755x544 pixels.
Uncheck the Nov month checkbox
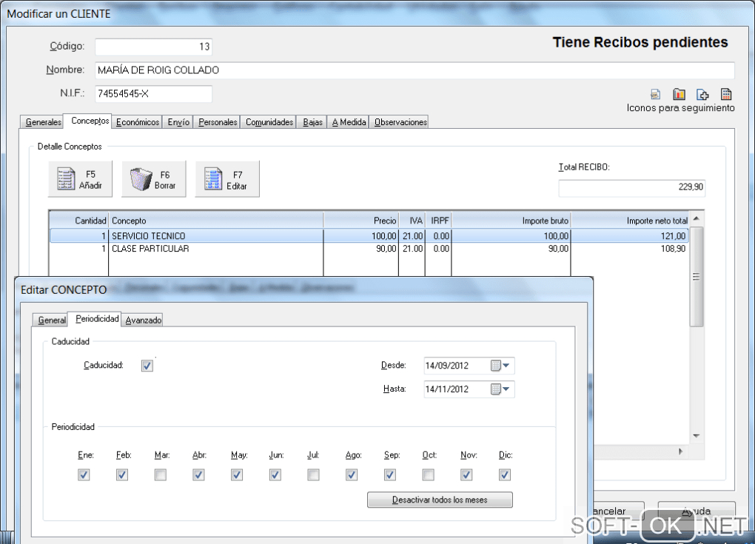coord(466,475)
